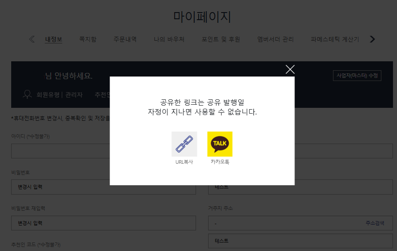Click the 카카오톡 text label
The image size is (397, 251).
click(220, 162)
